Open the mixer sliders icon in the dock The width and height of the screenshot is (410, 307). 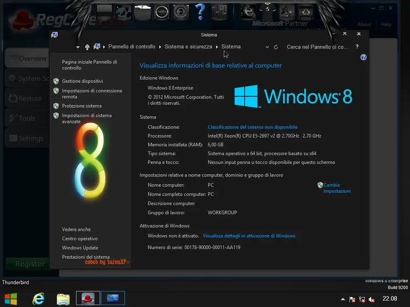(x=219, y=12)
